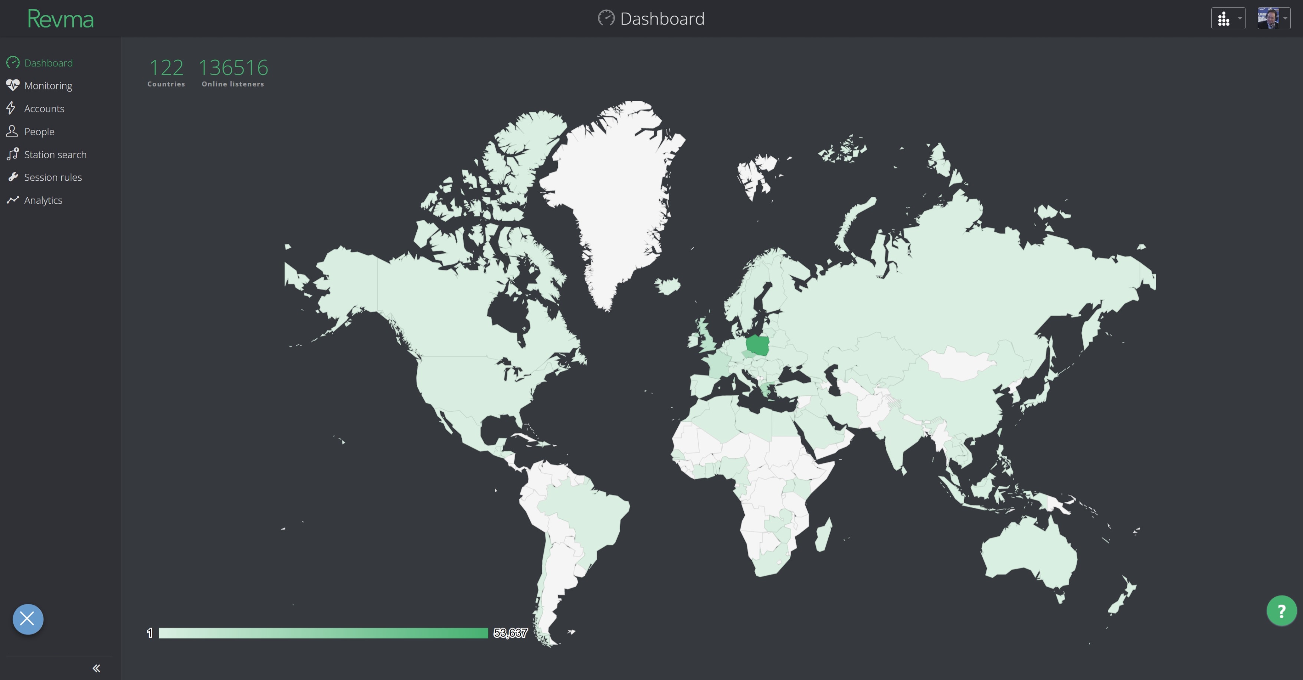The width and height of the screenshot is (1303, 680).
Task: Select Poland on the world map
Action: (x=758, y=346)
